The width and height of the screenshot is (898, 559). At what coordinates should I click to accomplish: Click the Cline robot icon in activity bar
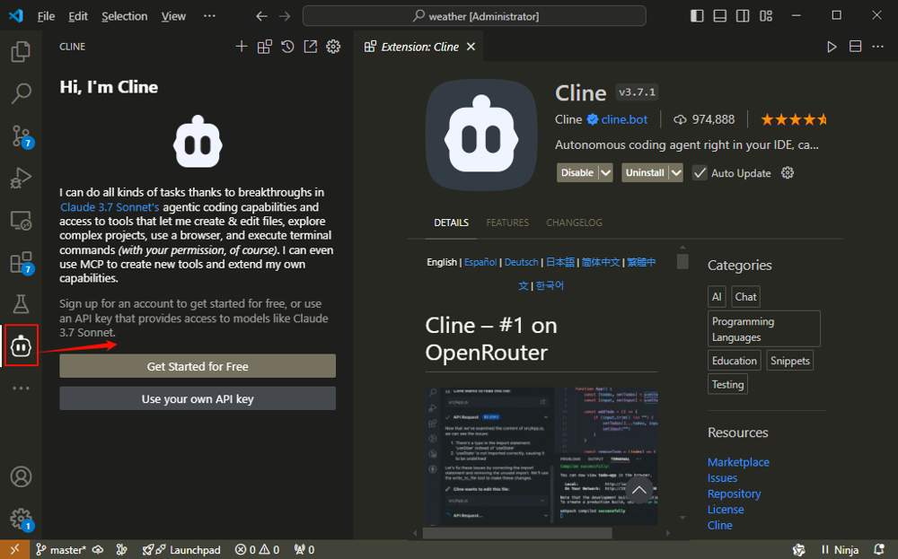(21, 346)
